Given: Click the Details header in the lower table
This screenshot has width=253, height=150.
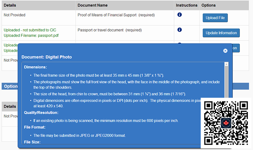Looking at the screenshot, I should click(10, 107).
